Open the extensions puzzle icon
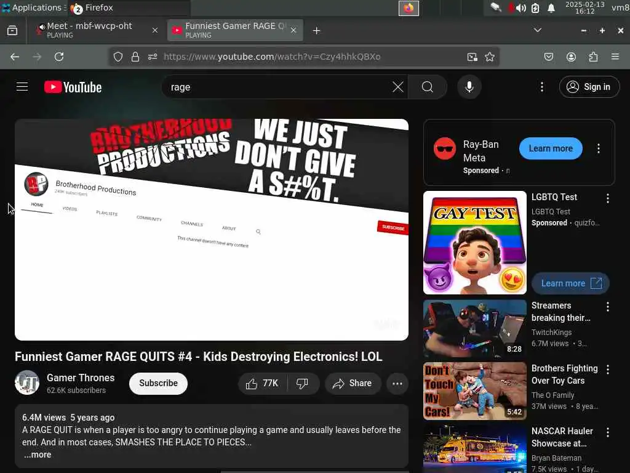 (593, 57)
